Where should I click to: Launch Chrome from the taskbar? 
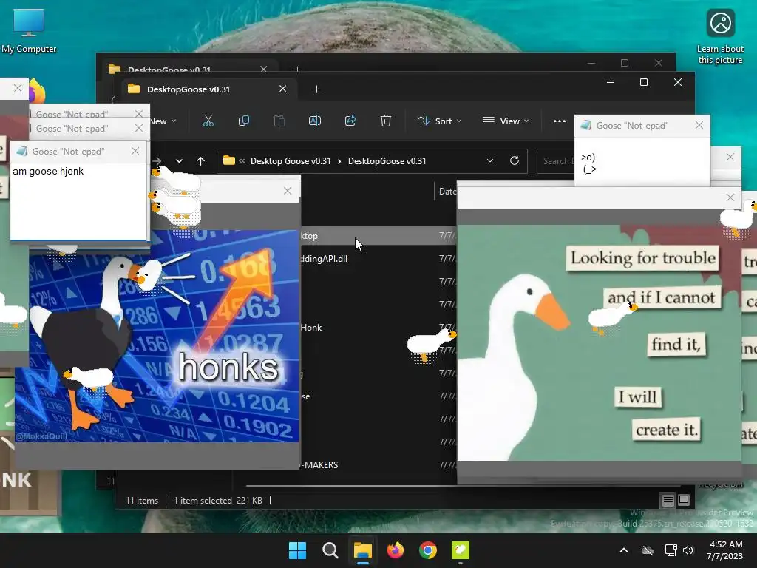click(x=428, y=550)
